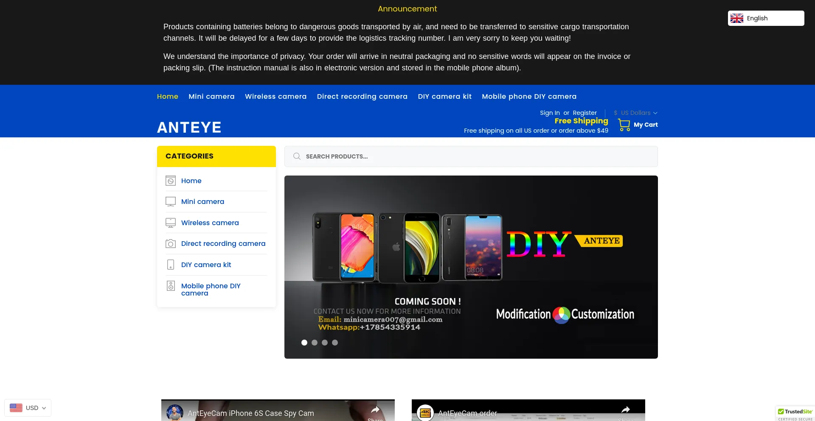Image resolution: width=815 pixels, height=421 pixels.
Task: Expand the USD currency selector at bottom left
Action: point(28,407)
